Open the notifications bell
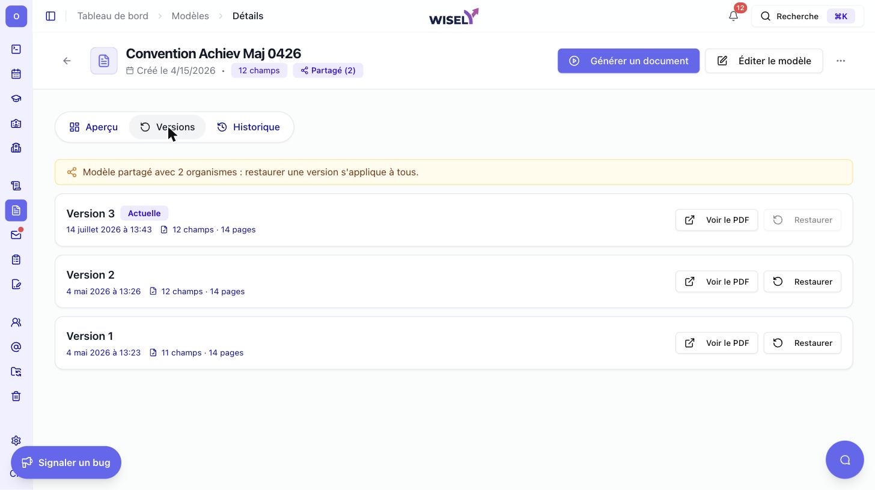The image size is (875, 490). pos(733,16)
